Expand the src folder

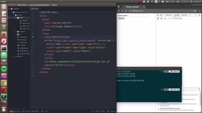pos(16,34)
